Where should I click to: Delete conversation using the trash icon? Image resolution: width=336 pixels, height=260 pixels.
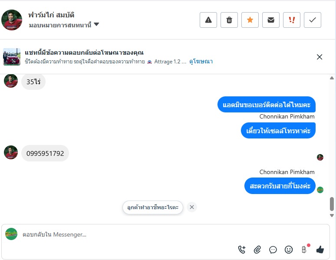pyautogui.click(x=229, y=20)
